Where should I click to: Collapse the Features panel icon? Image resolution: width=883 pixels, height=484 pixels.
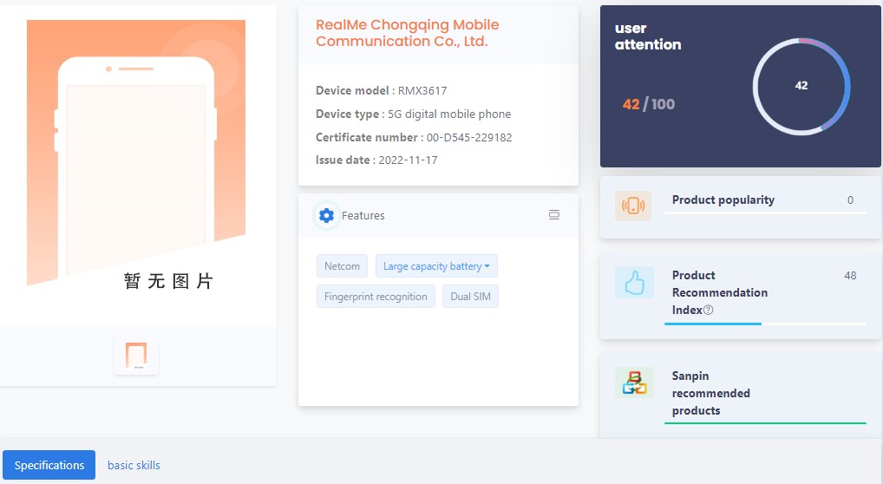coord(554,214)
